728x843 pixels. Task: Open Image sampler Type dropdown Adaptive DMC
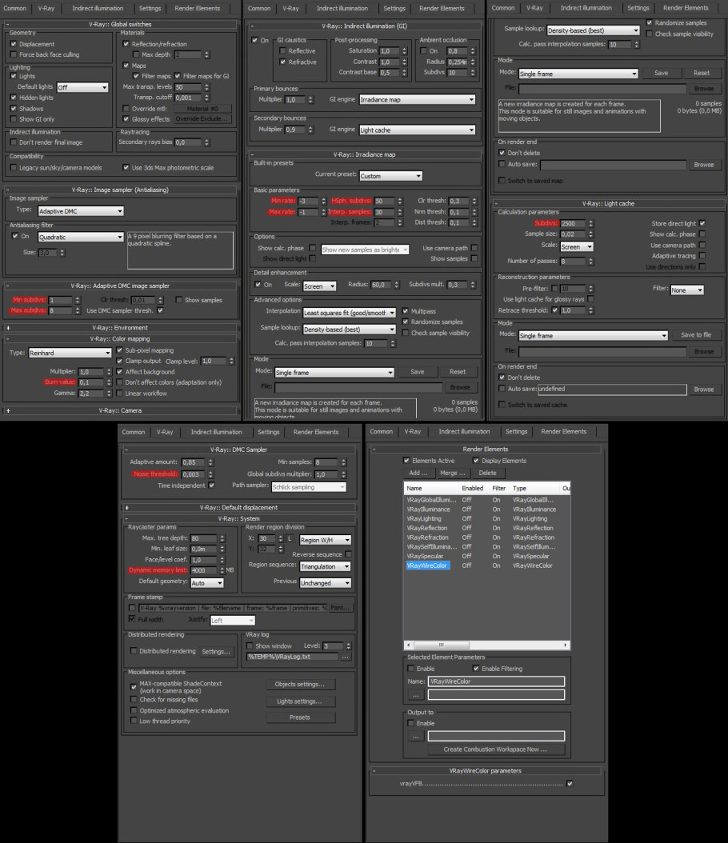tap(81, 211)
